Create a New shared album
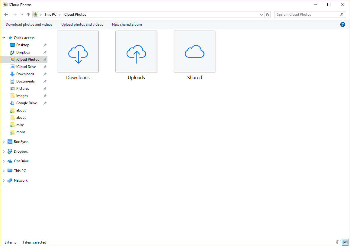This screenshot has height=246, width=350. pyautogui.click(x=127, y=24)
